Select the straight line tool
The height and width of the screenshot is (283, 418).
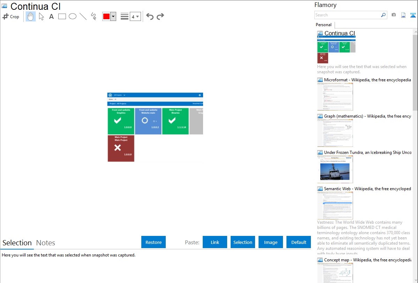click(x=83, y=16)
